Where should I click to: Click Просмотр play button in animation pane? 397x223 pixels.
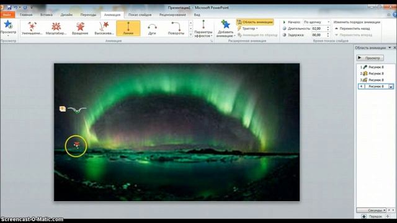tap(370, 58)
